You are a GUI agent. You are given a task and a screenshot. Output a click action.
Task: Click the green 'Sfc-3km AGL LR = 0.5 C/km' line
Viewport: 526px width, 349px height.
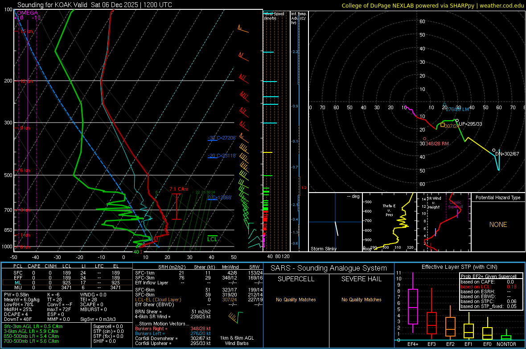[33, 326]
